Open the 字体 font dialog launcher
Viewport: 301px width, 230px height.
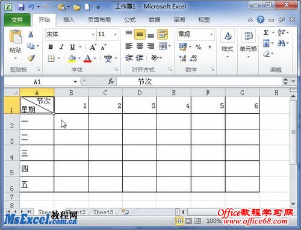[116, 69]
